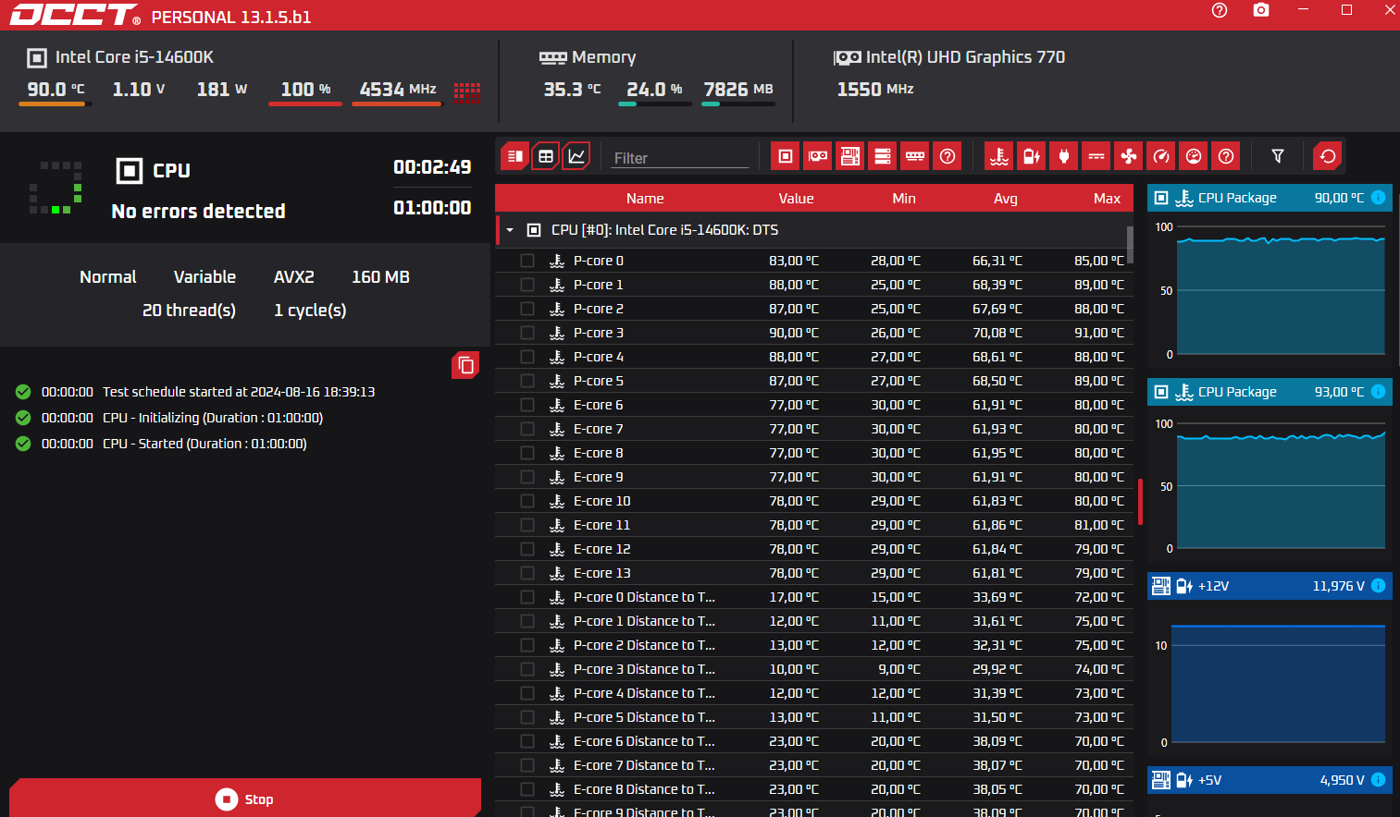The image size is (1400, 817).
Task: Tick the E-core 6 checkbox
Action: coord(527,405)
